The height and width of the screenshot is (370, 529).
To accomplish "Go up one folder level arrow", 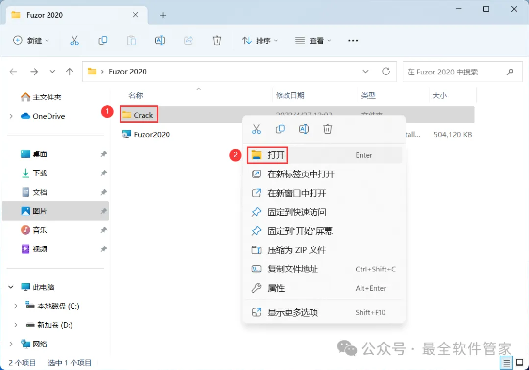I will (x=70, y=72).
